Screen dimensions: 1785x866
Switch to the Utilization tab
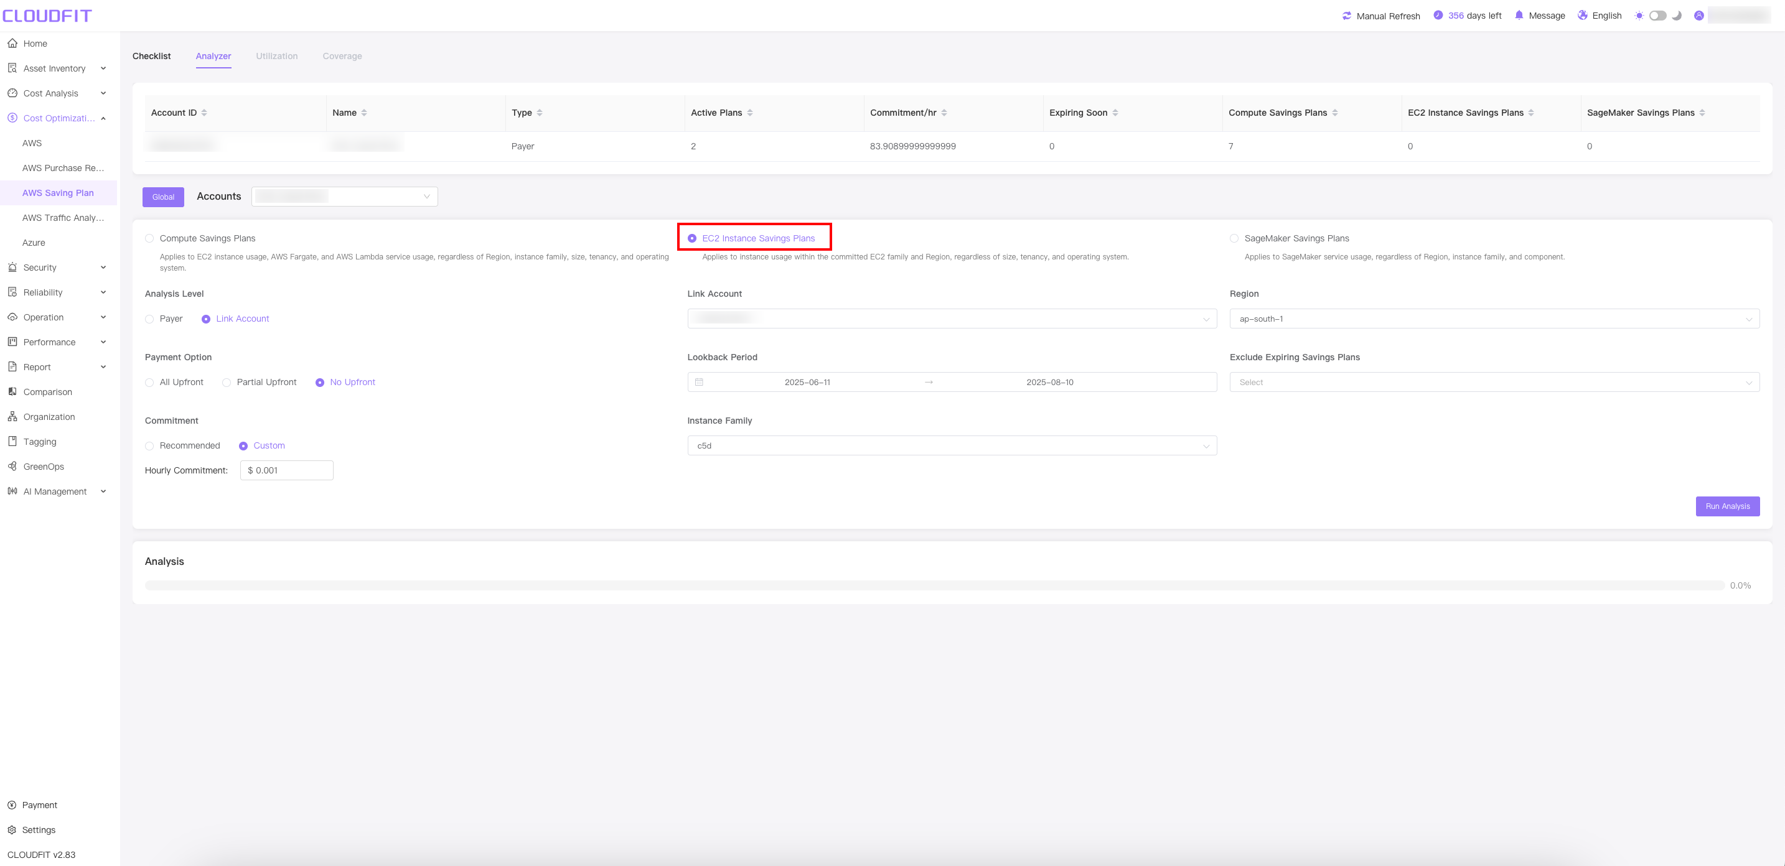point(276,56)
